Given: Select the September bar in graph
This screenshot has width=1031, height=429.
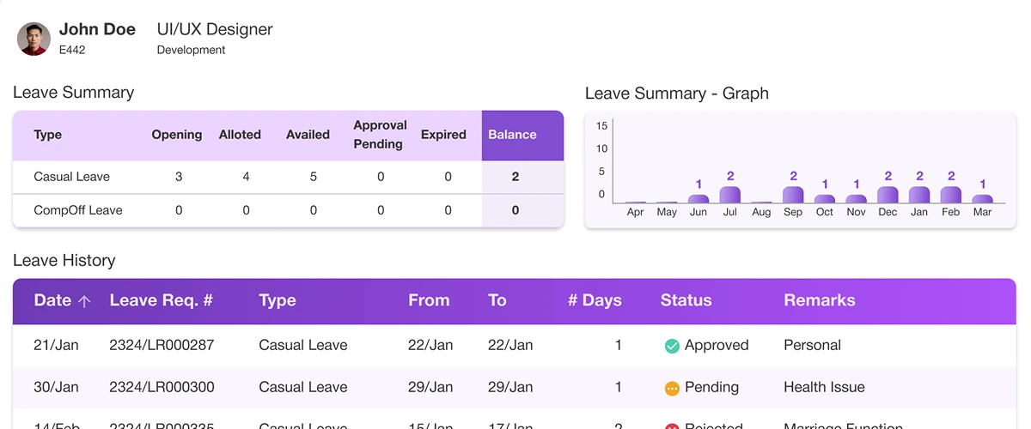Looking at the screenshot, I should click(x=793, y=195).
